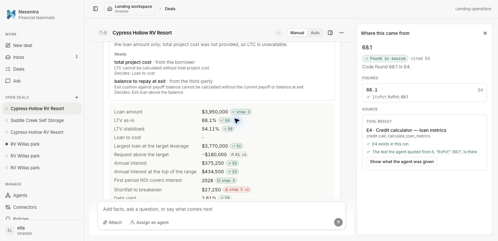Screen dimensions: 498x241
Task: Open E2 citation for Annual interest
Action: point(233,163)
